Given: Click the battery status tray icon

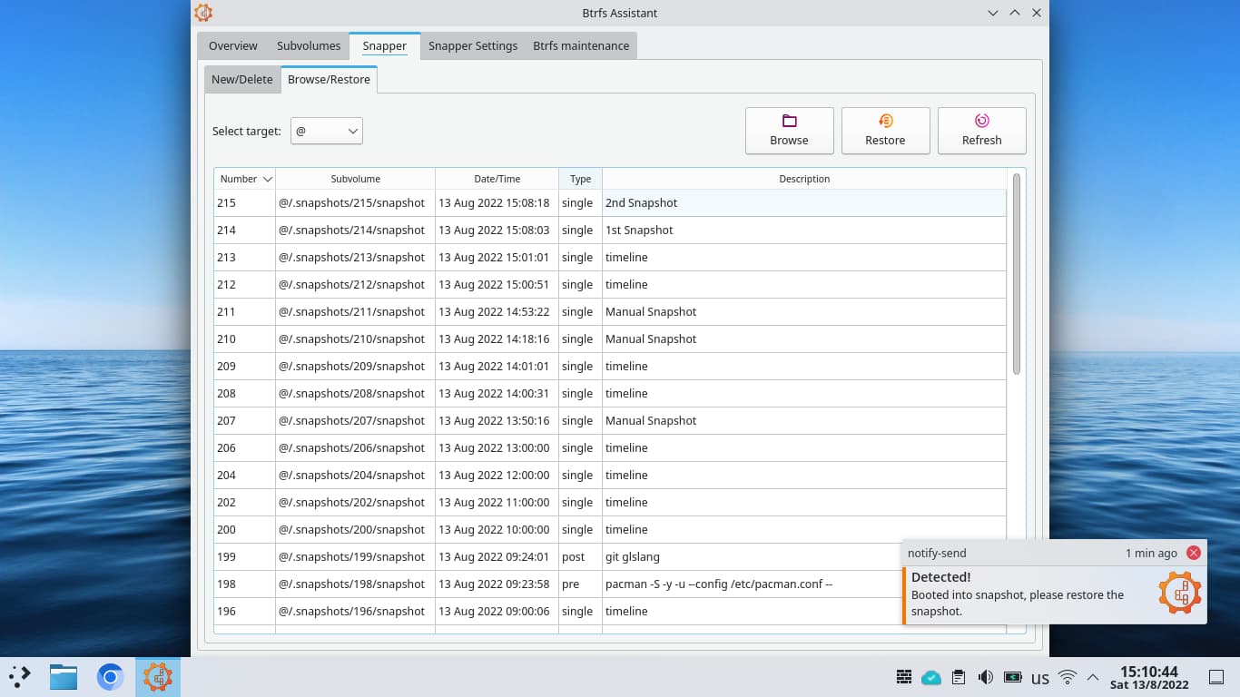Looking at the screenshot, I should click(x=1013, y=677).
